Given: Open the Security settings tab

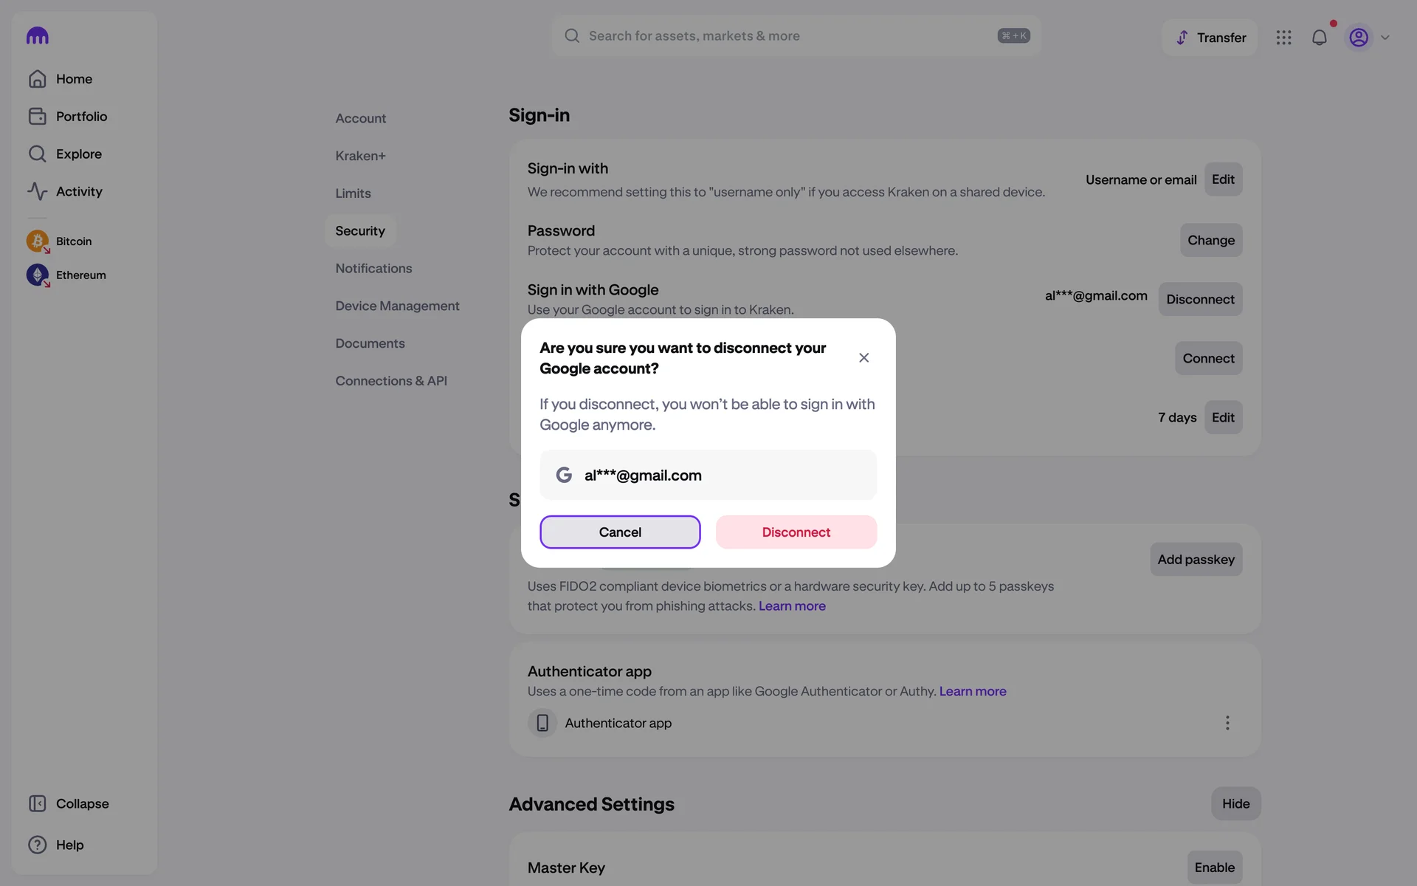Looking at the screenshot, I should 360,231.
